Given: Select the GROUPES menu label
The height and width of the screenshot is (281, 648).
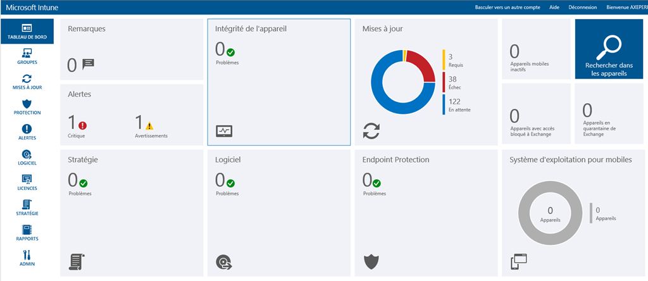Looking at the screenshot, I should click(27, 63).
